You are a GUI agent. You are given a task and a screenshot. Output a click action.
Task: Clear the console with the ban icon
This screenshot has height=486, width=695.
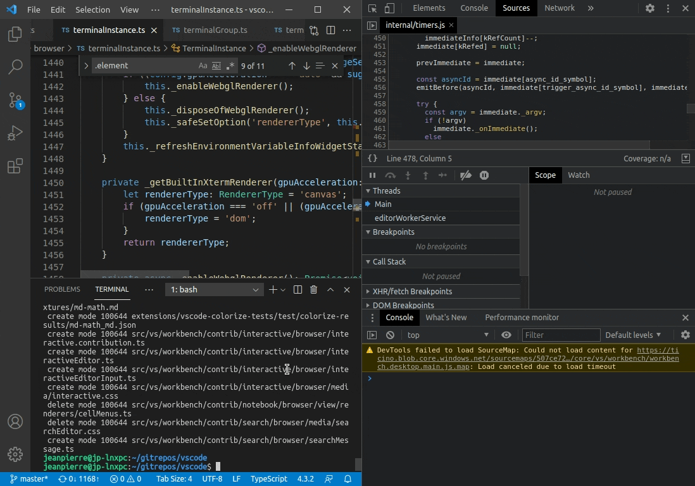pos(390,335)
